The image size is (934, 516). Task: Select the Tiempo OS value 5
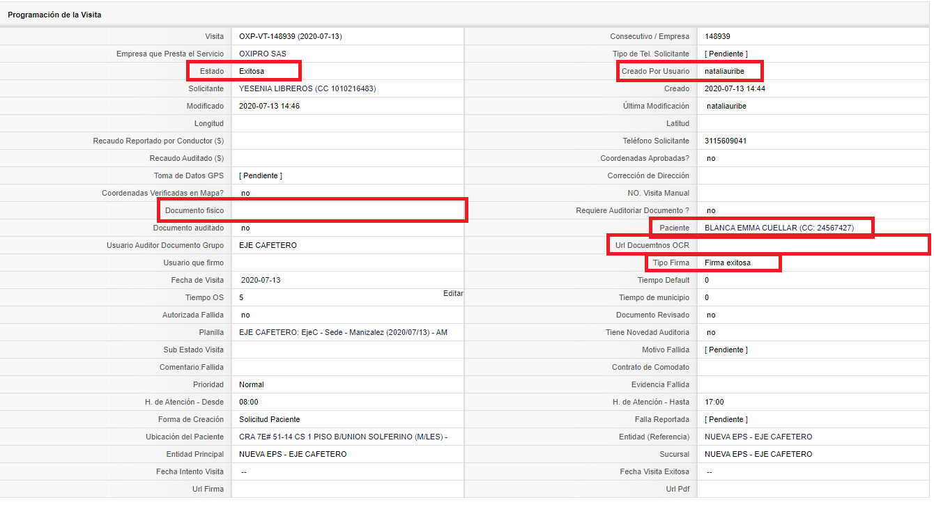(x=241, y=297)
